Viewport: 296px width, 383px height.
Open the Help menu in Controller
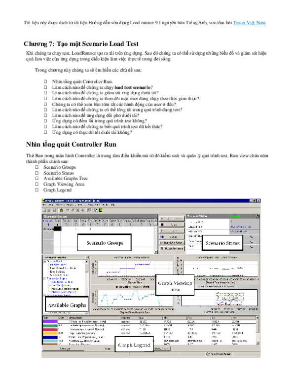coord(112,205)
